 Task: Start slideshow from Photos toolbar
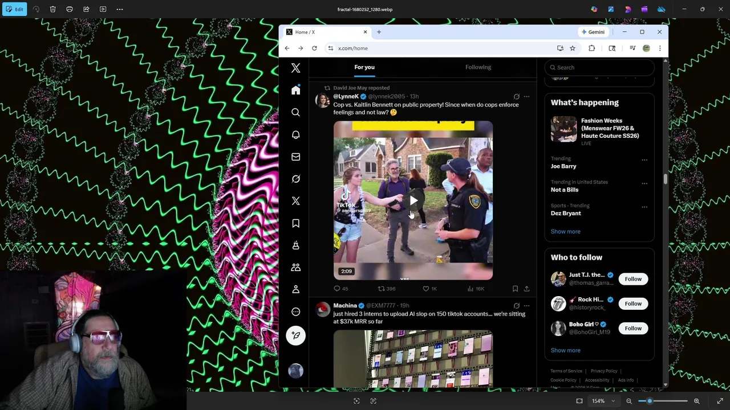point(103,9)
